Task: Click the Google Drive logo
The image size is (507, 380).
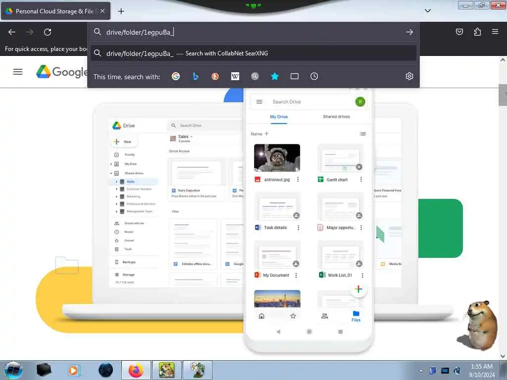Action: coord(61,72)
